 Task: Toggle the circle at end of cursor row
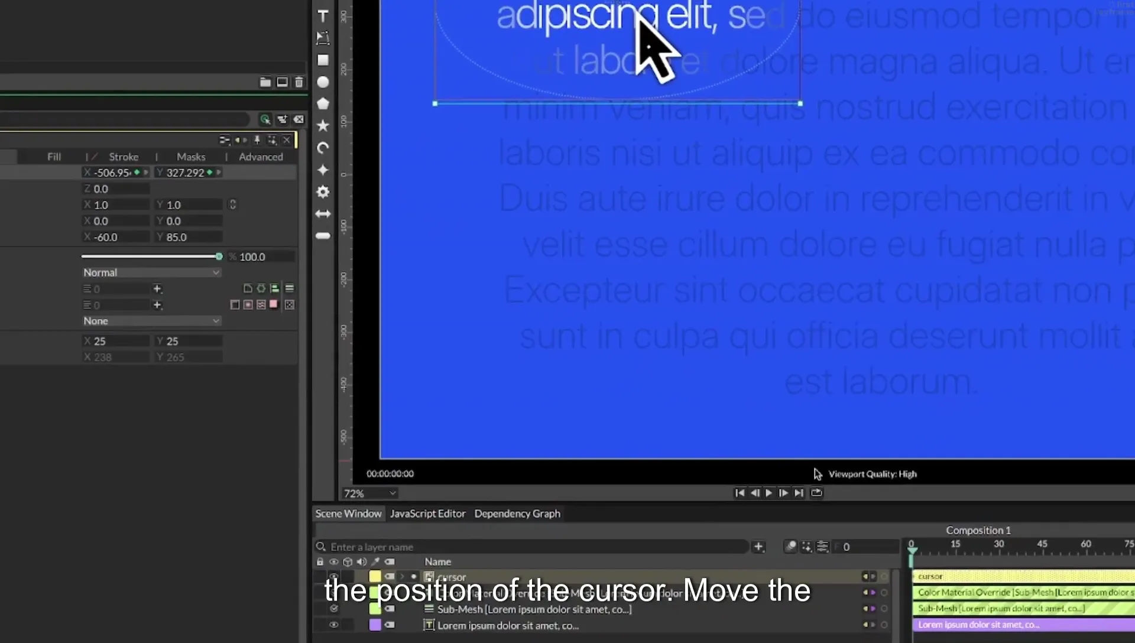pos(885,576)
